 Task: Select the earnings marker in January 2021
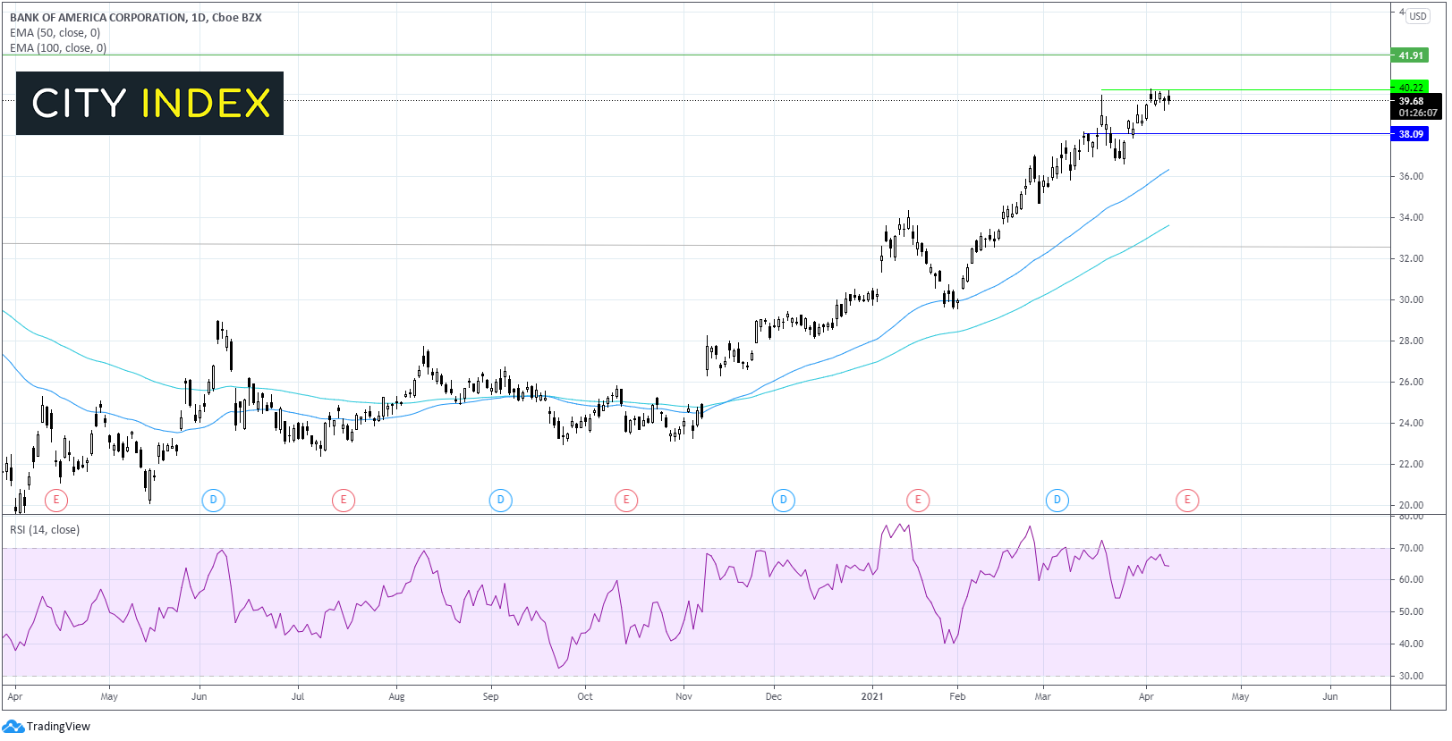coord(918,500)
